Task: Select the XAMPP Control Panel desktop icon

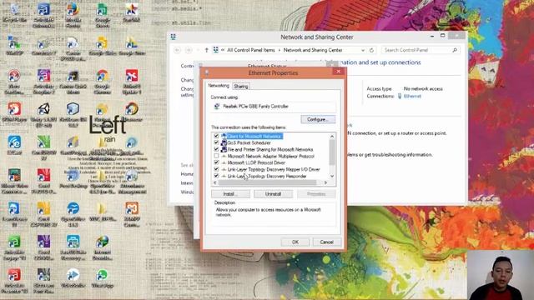Action: [132, 209]
